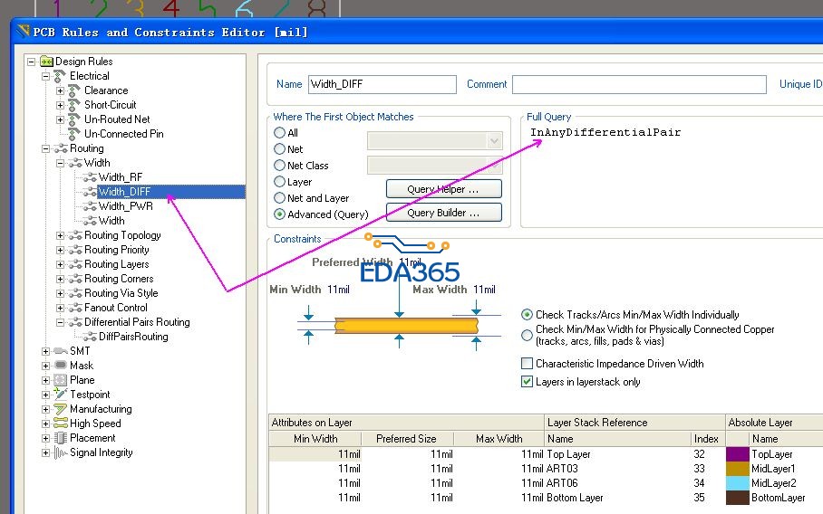Click the SMT category icon
This screenshot has width=823, height=514.
click(x=61, y=351)
